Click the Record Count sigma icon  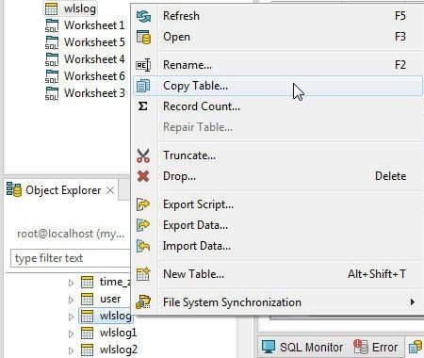pos(143,106)
